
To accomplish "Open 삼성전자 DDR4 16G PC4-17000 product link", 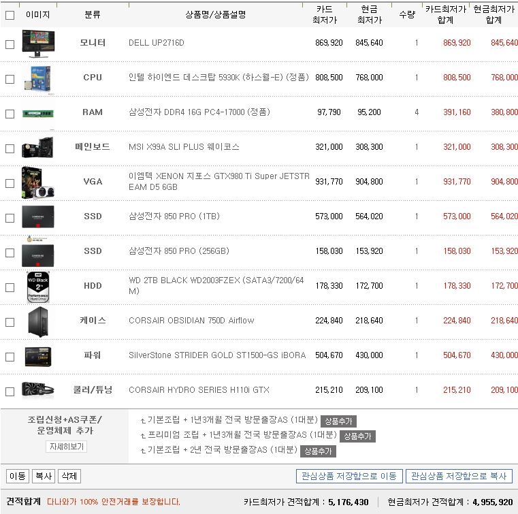I will click(199, 112).
